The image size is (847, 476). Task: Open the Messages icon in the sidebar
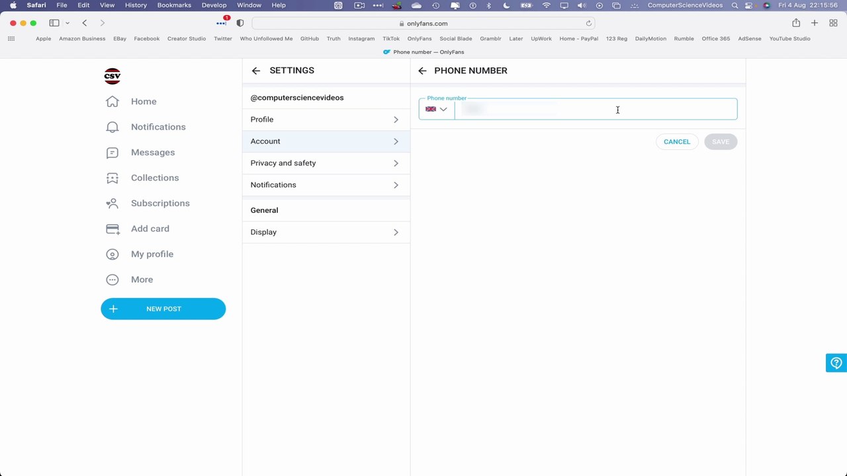(112, 153)
